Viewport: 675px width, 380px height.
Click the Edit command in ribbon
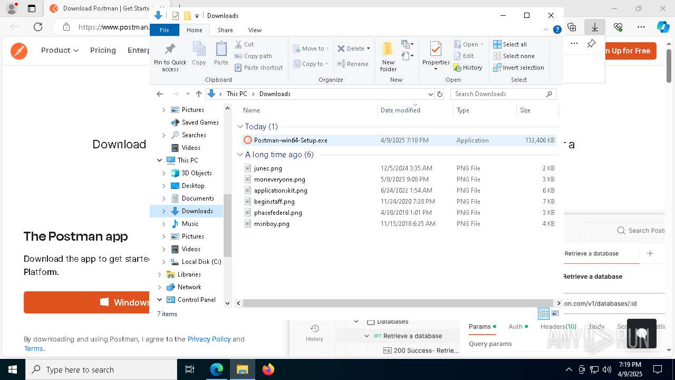point(464,56)
